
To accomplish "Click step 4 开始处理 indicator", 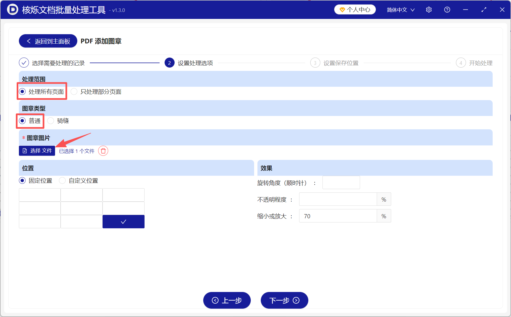I will coord(461,63).
